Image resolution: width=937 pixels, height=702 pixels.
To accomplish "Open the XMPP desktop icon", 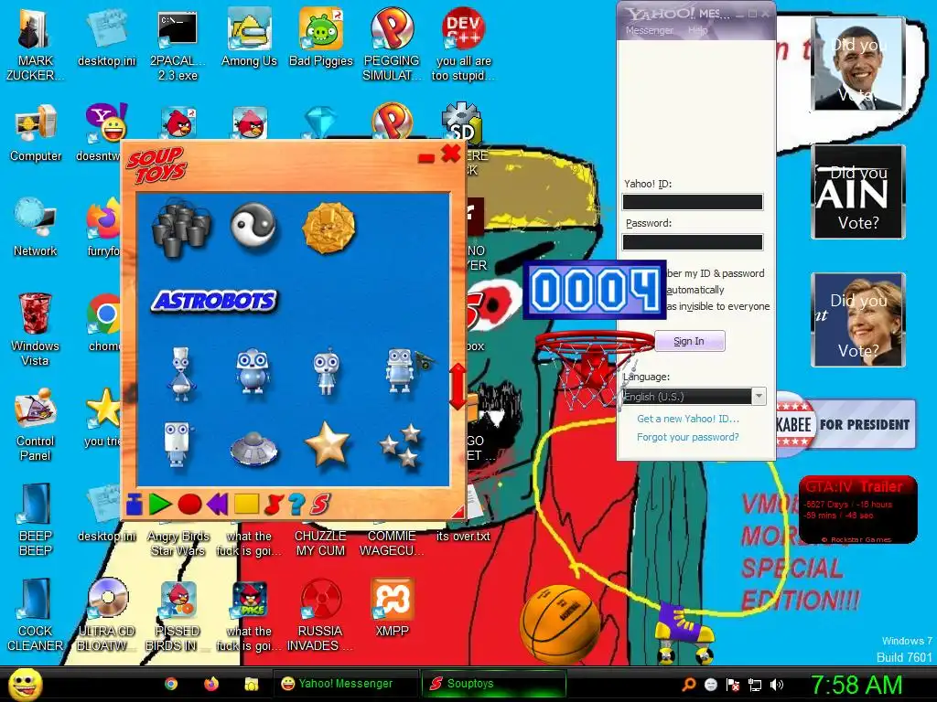I will point(392,608).
